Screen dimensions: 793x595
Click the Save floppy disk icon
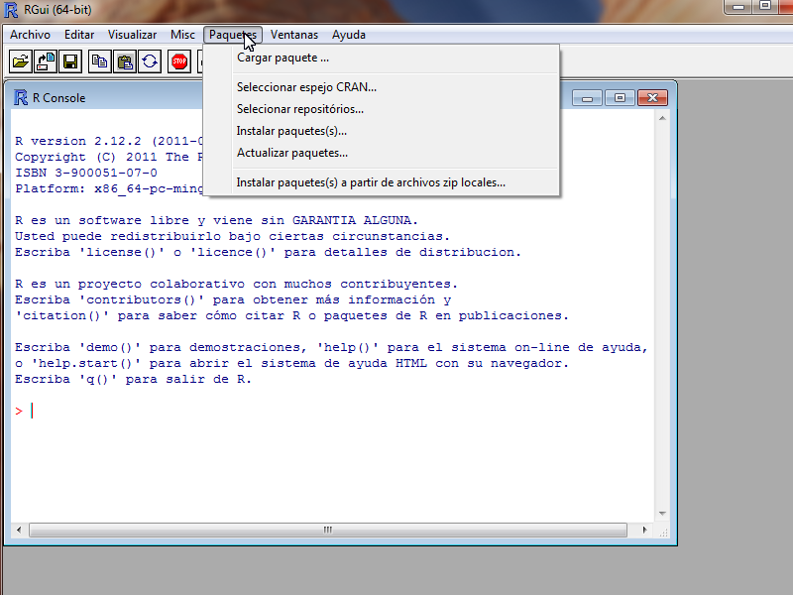click(70, 61)
